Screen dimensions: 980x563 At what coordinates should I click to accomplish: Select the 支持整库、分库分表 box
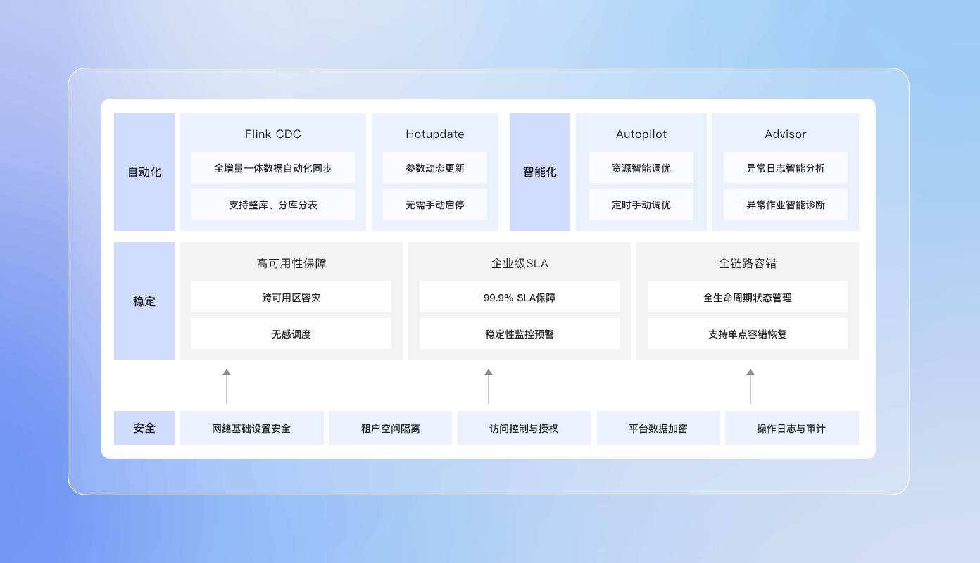[273, 205]
